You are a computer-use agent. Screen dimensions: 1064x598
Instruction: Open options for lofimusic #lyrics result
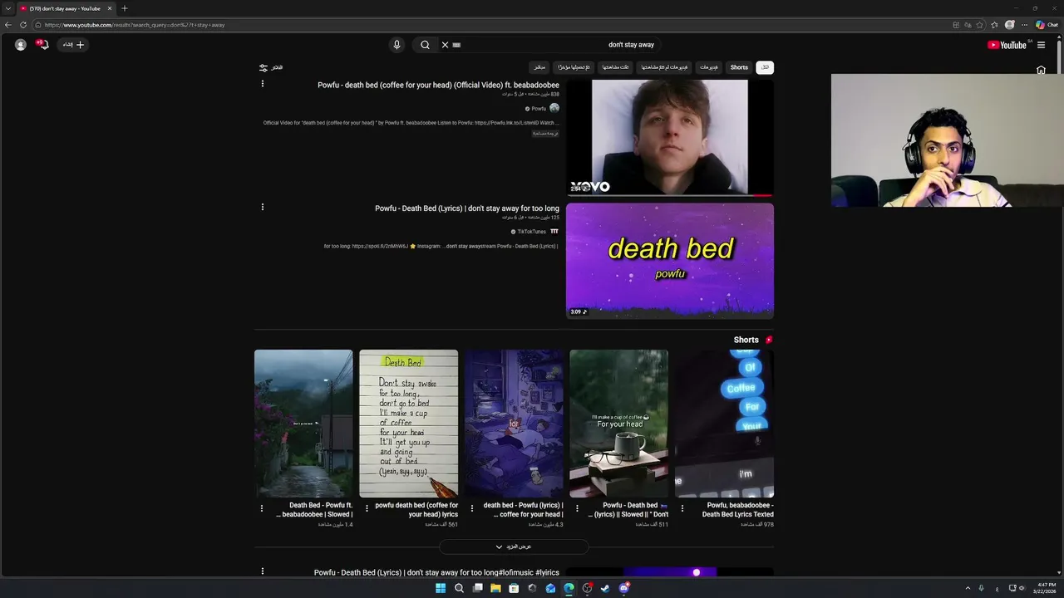pyautogui.click(x=263, y=571)
